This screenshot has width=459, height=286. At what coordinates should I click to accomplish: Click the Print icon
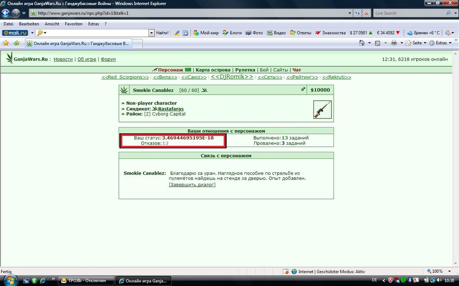pos(394,43)
